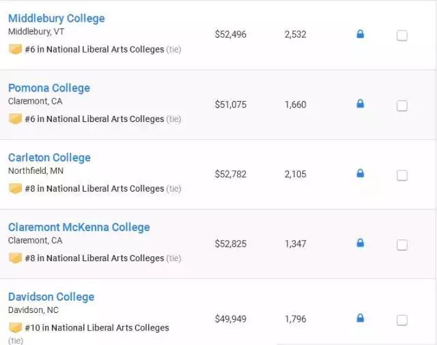Viewport: 437px width, 345px height.
Task: Click ranking badge icon under Middlebury College
Action: click(x=15, y=49)
